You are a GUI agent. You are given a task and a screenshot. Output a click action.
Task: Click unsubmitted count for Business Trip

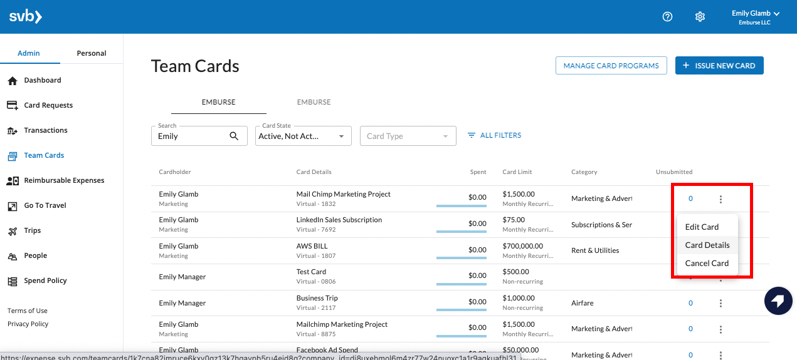tap(690, 303)
